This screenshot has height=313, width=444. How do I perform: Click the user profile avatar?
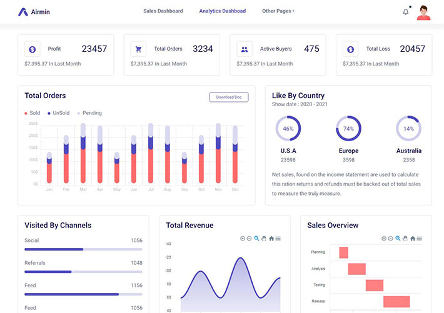(x=423, y=12)
